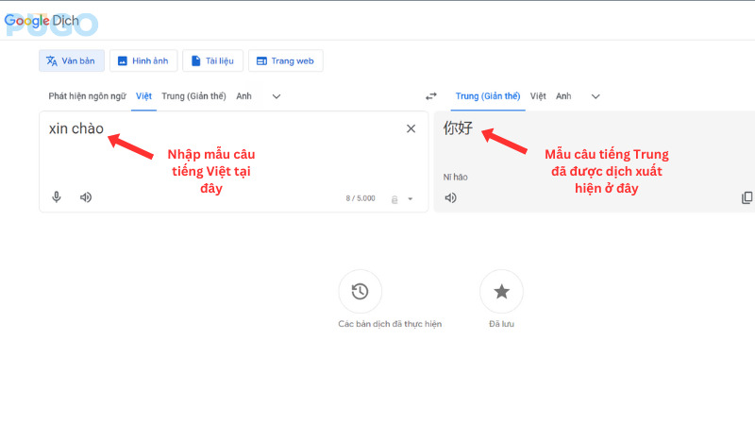Set target language to Việt

coord(538,96)
